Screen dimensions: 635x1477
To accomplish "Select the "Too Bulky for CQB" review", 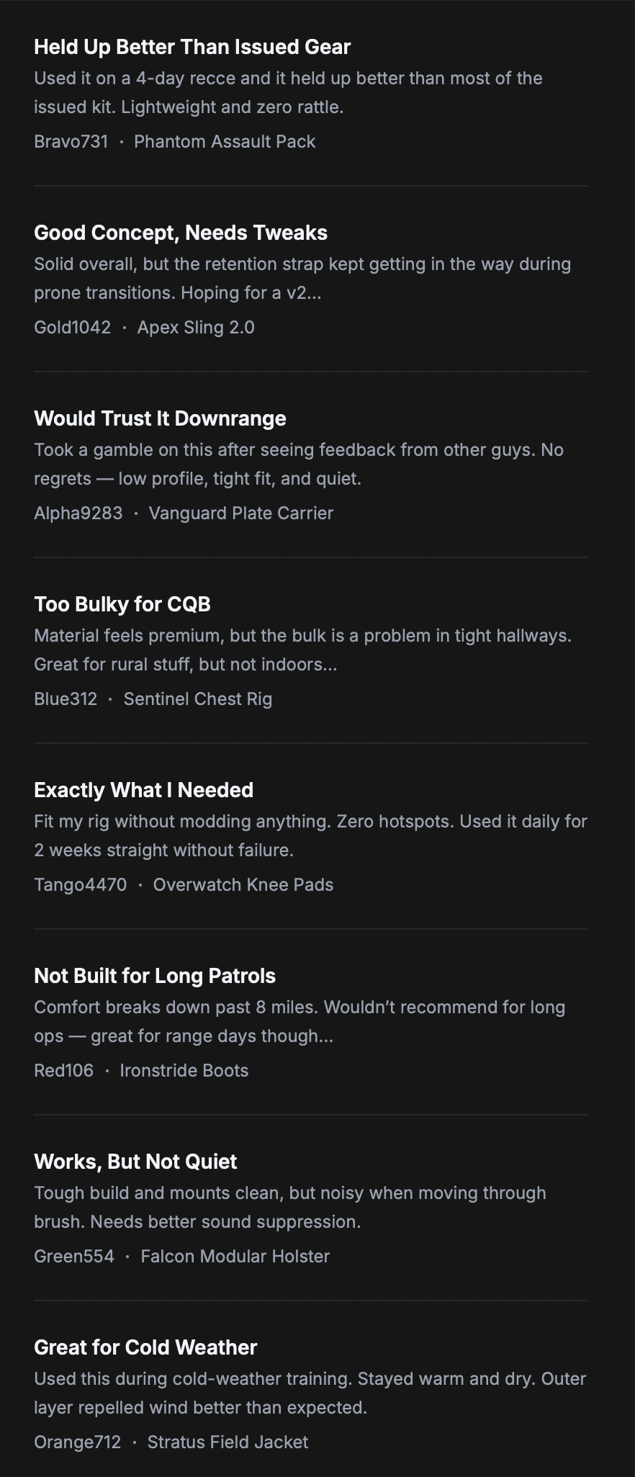I will (122, 604).
